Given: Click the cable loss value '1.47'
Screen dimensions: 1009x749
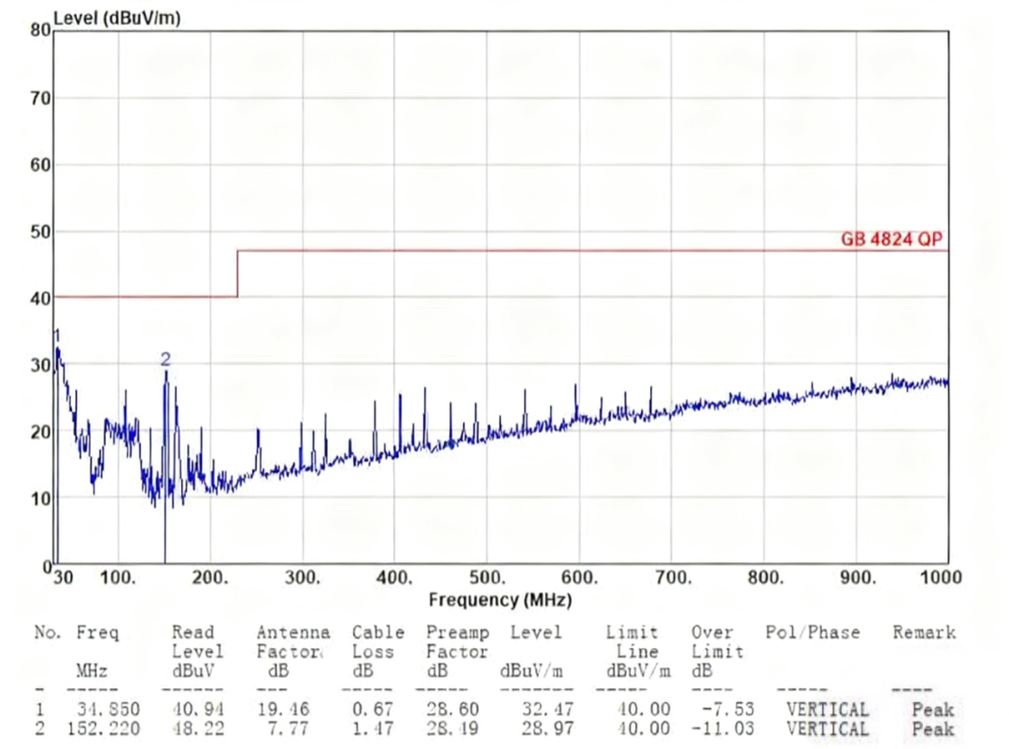Looking at the screenshot, I should pyautogui.click(x=373, y=729).
